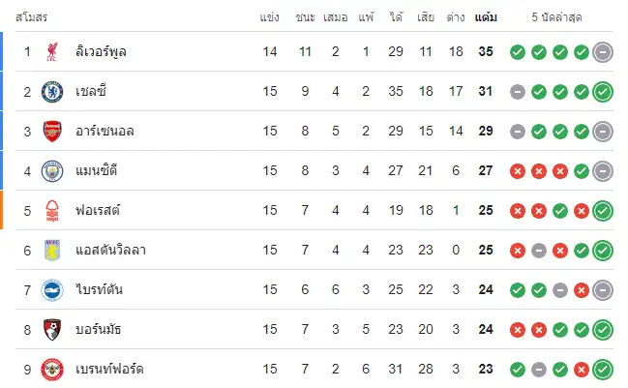
Task: Click the 5 นัดล่าสุด column header
Action: (x=556, y=17)
